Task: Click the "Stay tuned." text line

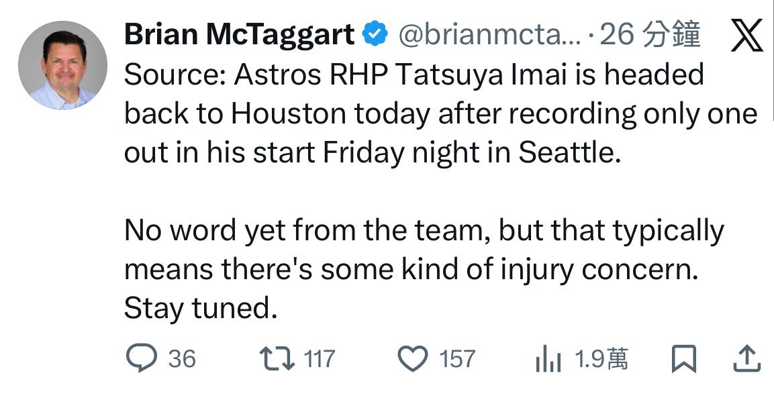Action: click(x=201, y=308)
